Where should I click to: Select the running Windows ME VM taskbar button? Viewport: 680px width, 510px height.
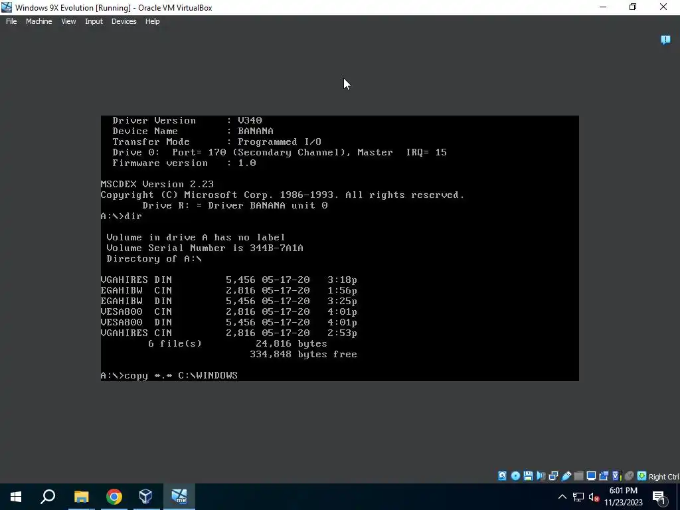[179, 497]
